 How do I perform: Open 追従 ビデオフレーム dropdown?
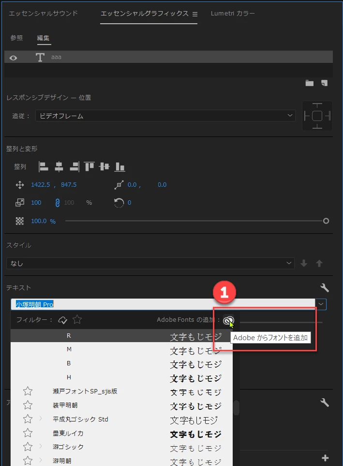click(x=165, y=116)
